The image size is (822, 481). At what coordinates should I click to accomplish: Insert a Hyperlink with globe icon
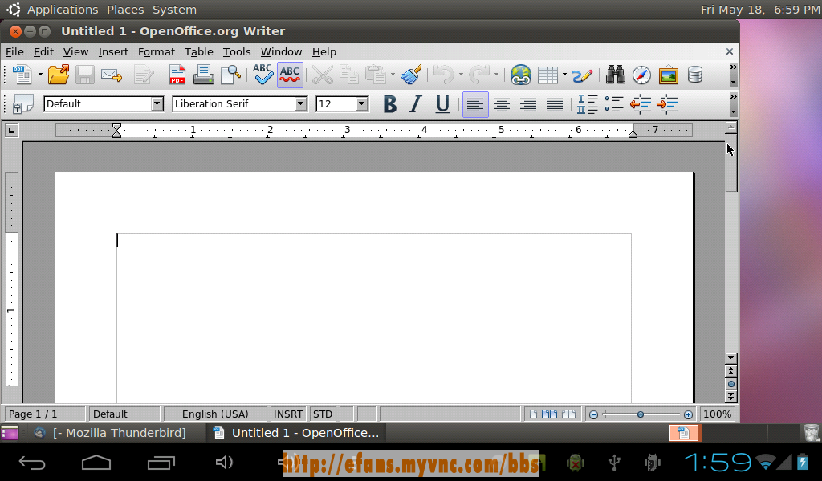[x=520, y=75]
